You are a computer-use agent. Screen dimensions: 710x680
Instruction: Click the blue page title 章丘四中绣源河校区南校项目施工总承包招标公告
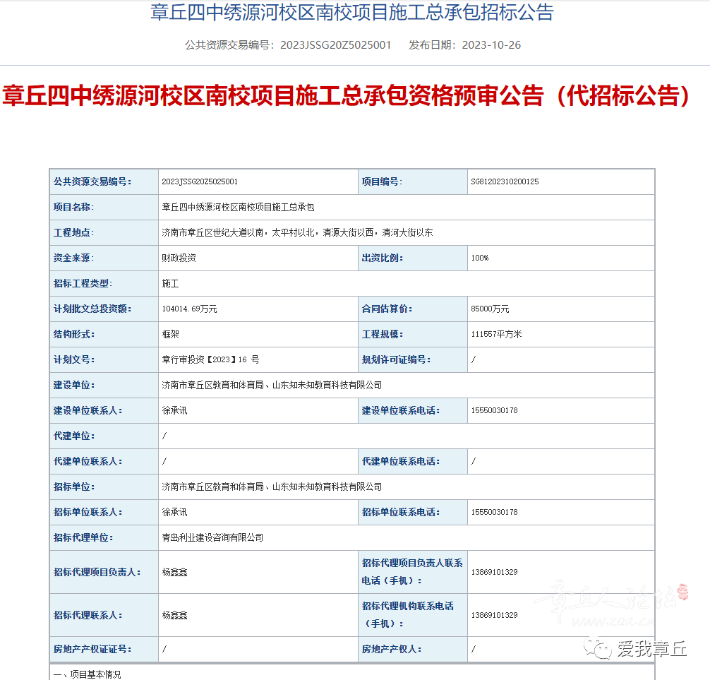(x=352, y=12)
